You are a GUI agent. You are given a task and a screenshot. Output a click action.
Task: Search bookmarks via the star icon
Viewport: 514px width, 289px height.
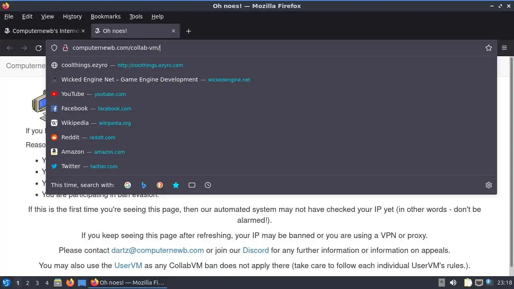click(x=176, y=185)
